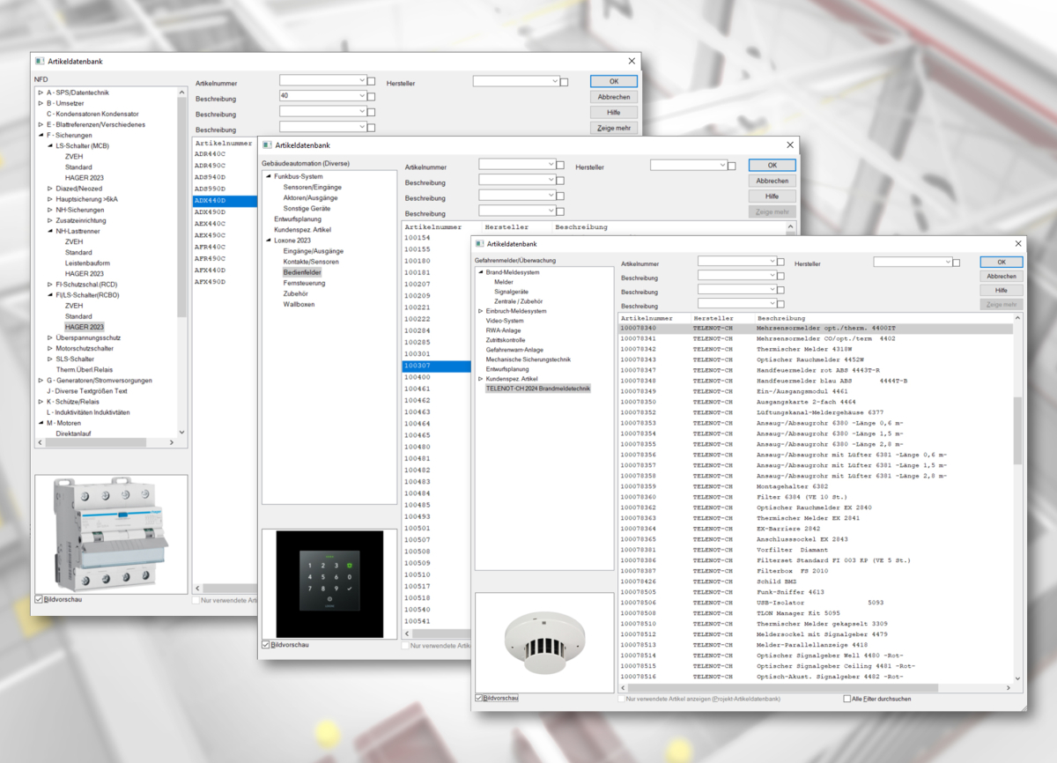The width and height of the screenshot is (1057, 763).
Task: Select row Funk-Sniffer 4613
Action: (815, 592)
